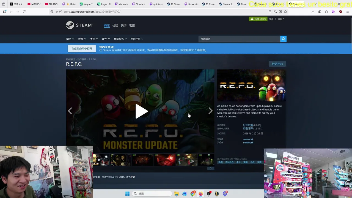Image resolution: width=352 pixels, height=198 pixels.
Task: Click the 好评如潮 recent reviews link
Action: click(248, 125)
